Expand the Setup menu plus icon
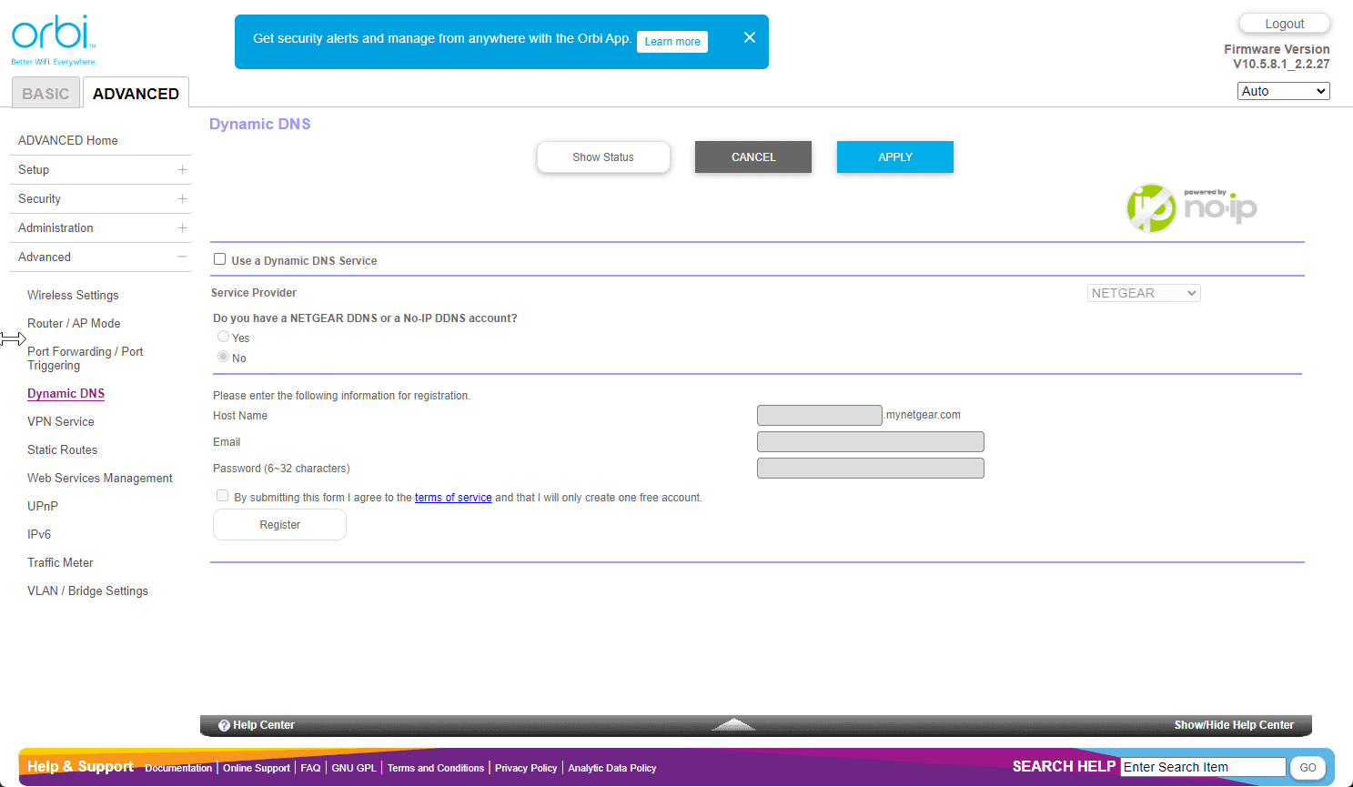1353x787 pixels. pos(182,170)
